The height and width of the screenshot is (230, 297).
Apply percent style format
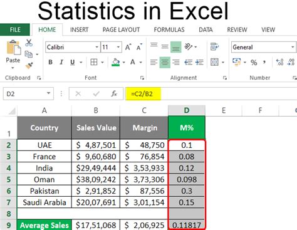coord(254,63)
